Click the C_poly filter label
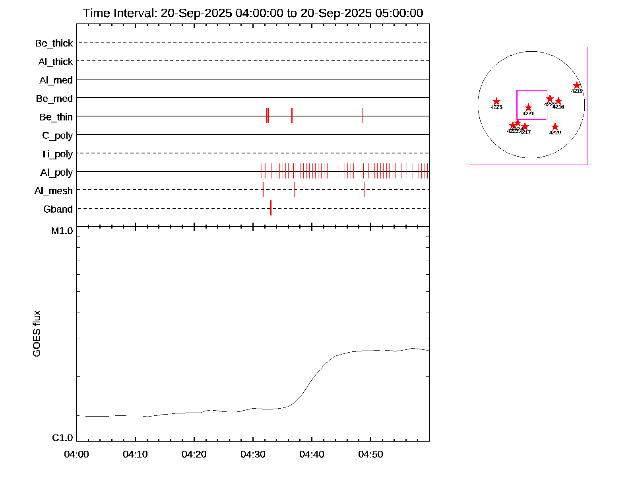 [58, 136]
